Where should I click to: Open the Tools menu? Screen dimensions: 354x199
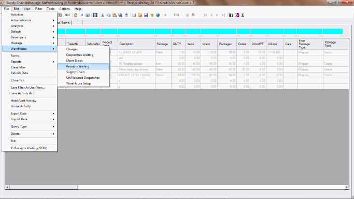point(51,9)
